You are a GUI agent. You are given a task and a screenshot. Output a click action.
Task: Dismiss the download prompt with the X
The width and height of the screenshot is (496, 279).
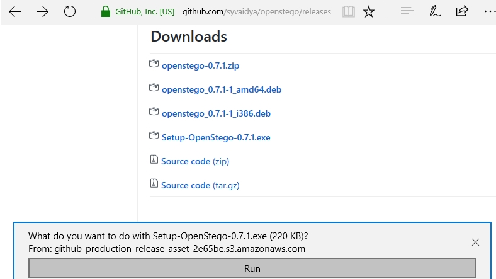pos(475,242)
